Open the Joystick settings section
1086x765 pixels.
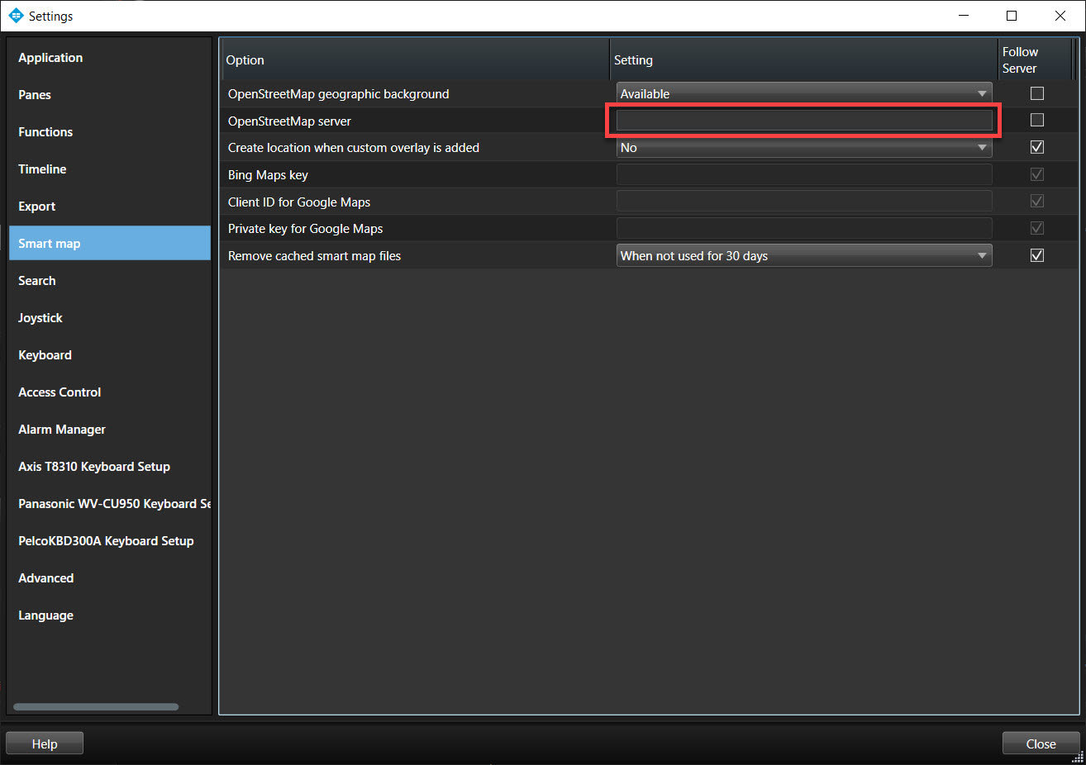40,318
